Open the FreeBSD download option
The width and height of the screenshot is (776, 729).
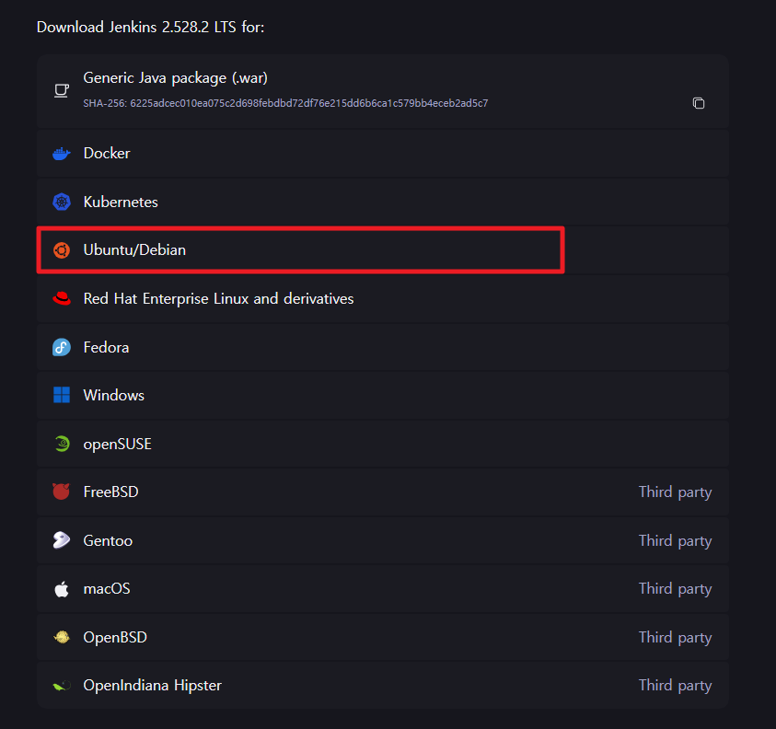pyautogui.click(x=383, y=492)
